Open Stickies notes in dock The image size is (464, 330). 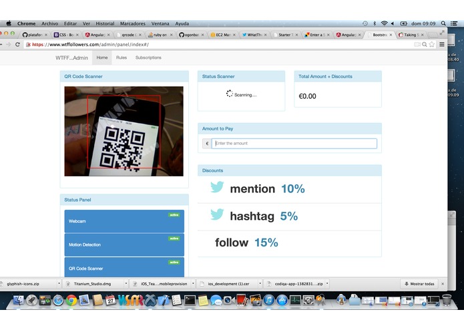coord(203,301)
